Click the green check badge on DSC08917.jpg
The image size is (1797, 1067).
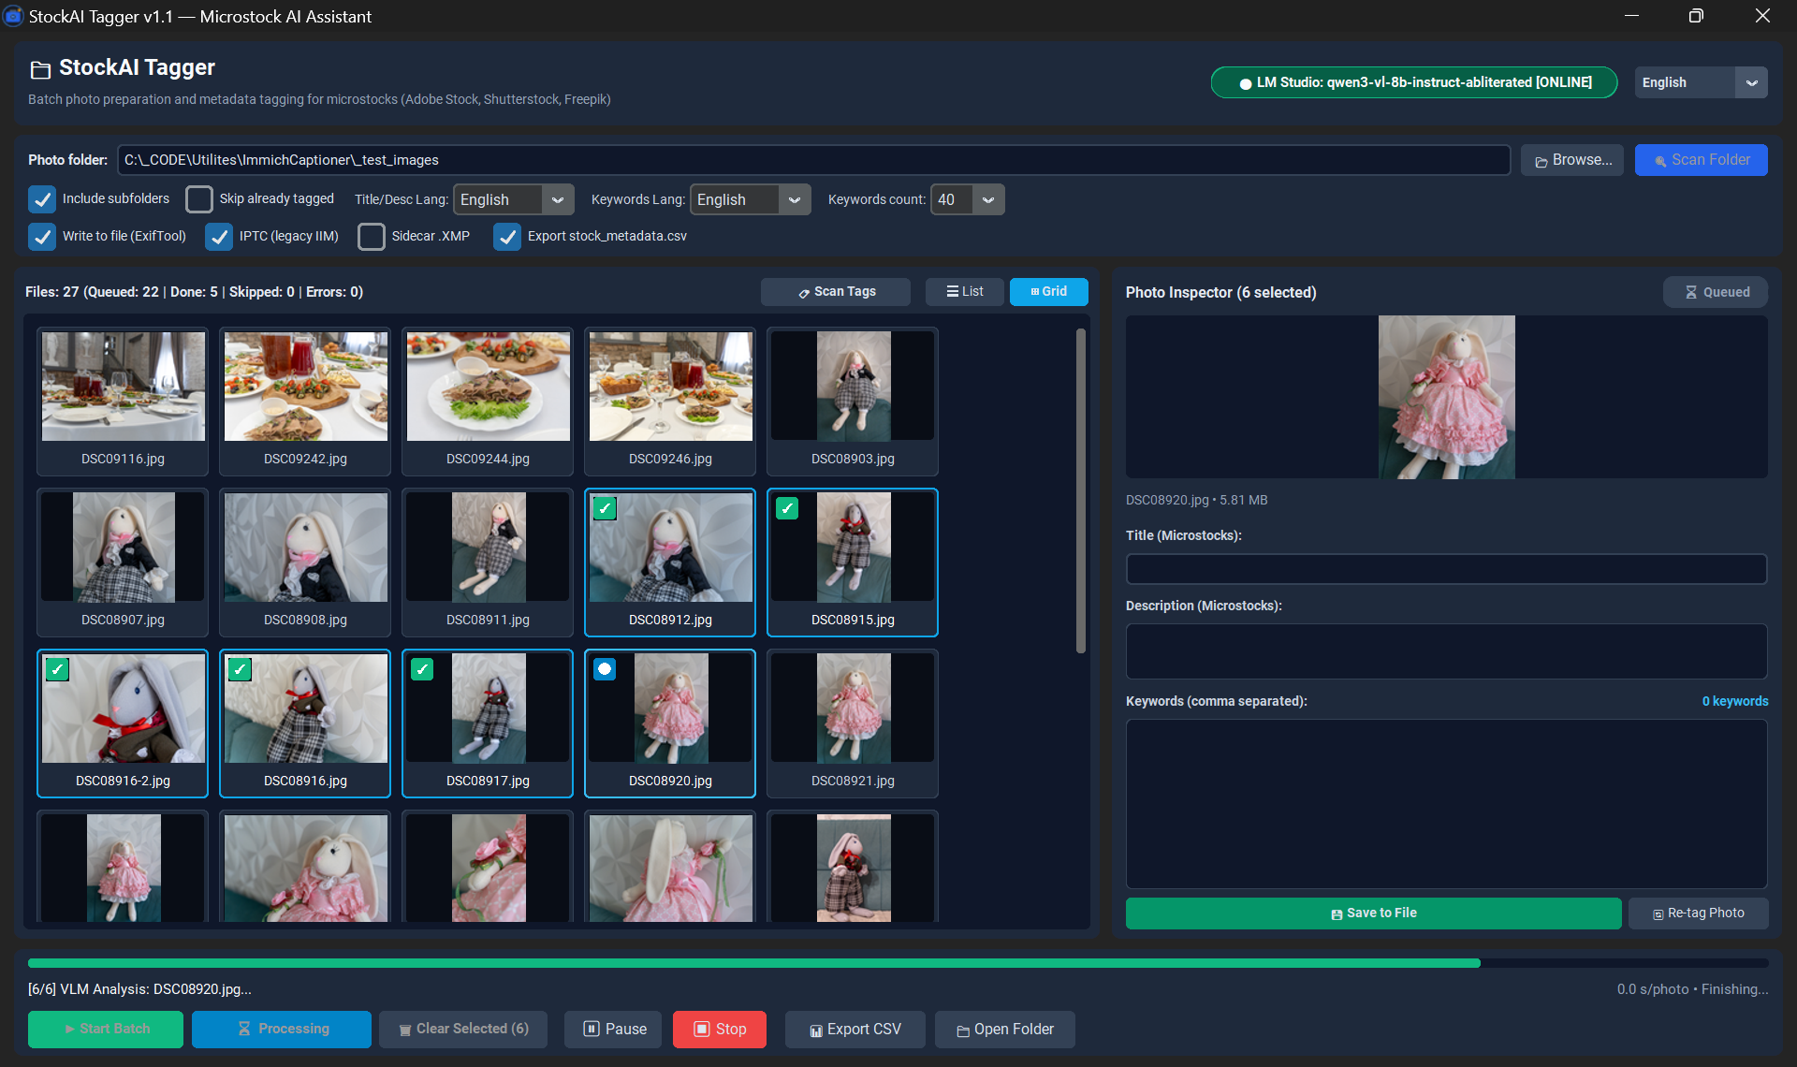422,669
